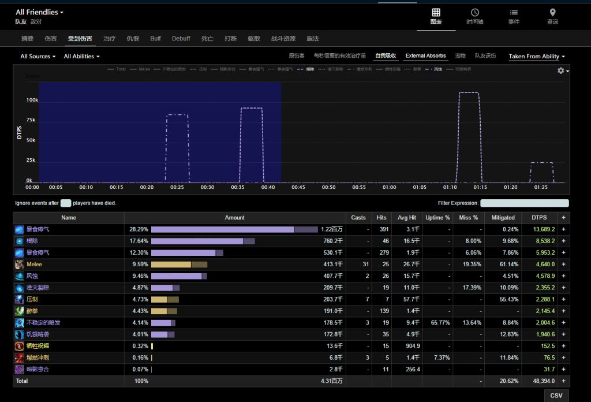Switch to the 摘要 tab
Screen dimensions: 591x402
pos(27,39)
